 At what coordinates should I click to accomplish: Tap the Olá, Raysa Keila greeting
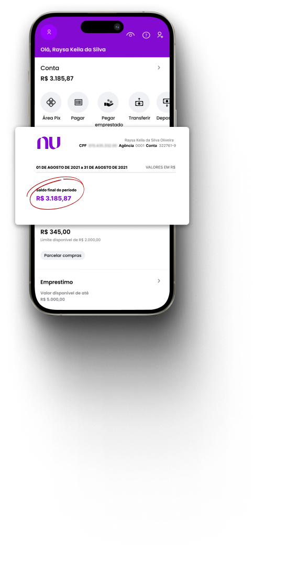point(73,50)
